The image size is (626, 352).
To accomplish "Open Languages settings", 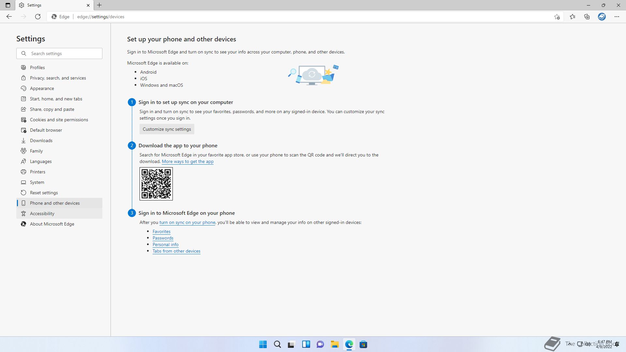I will tap(59, 161).
